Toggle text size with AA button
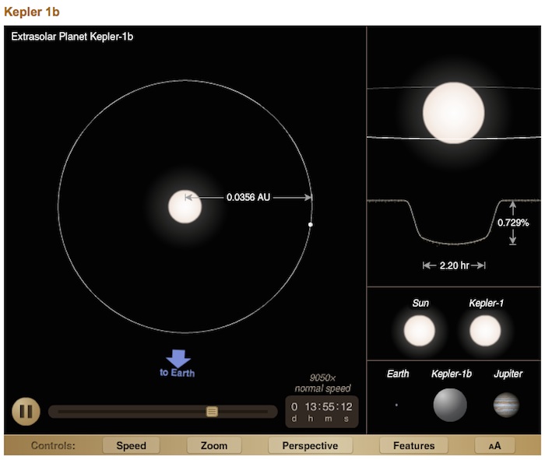This screenshot has height=460, width=545. click(495, 446)
